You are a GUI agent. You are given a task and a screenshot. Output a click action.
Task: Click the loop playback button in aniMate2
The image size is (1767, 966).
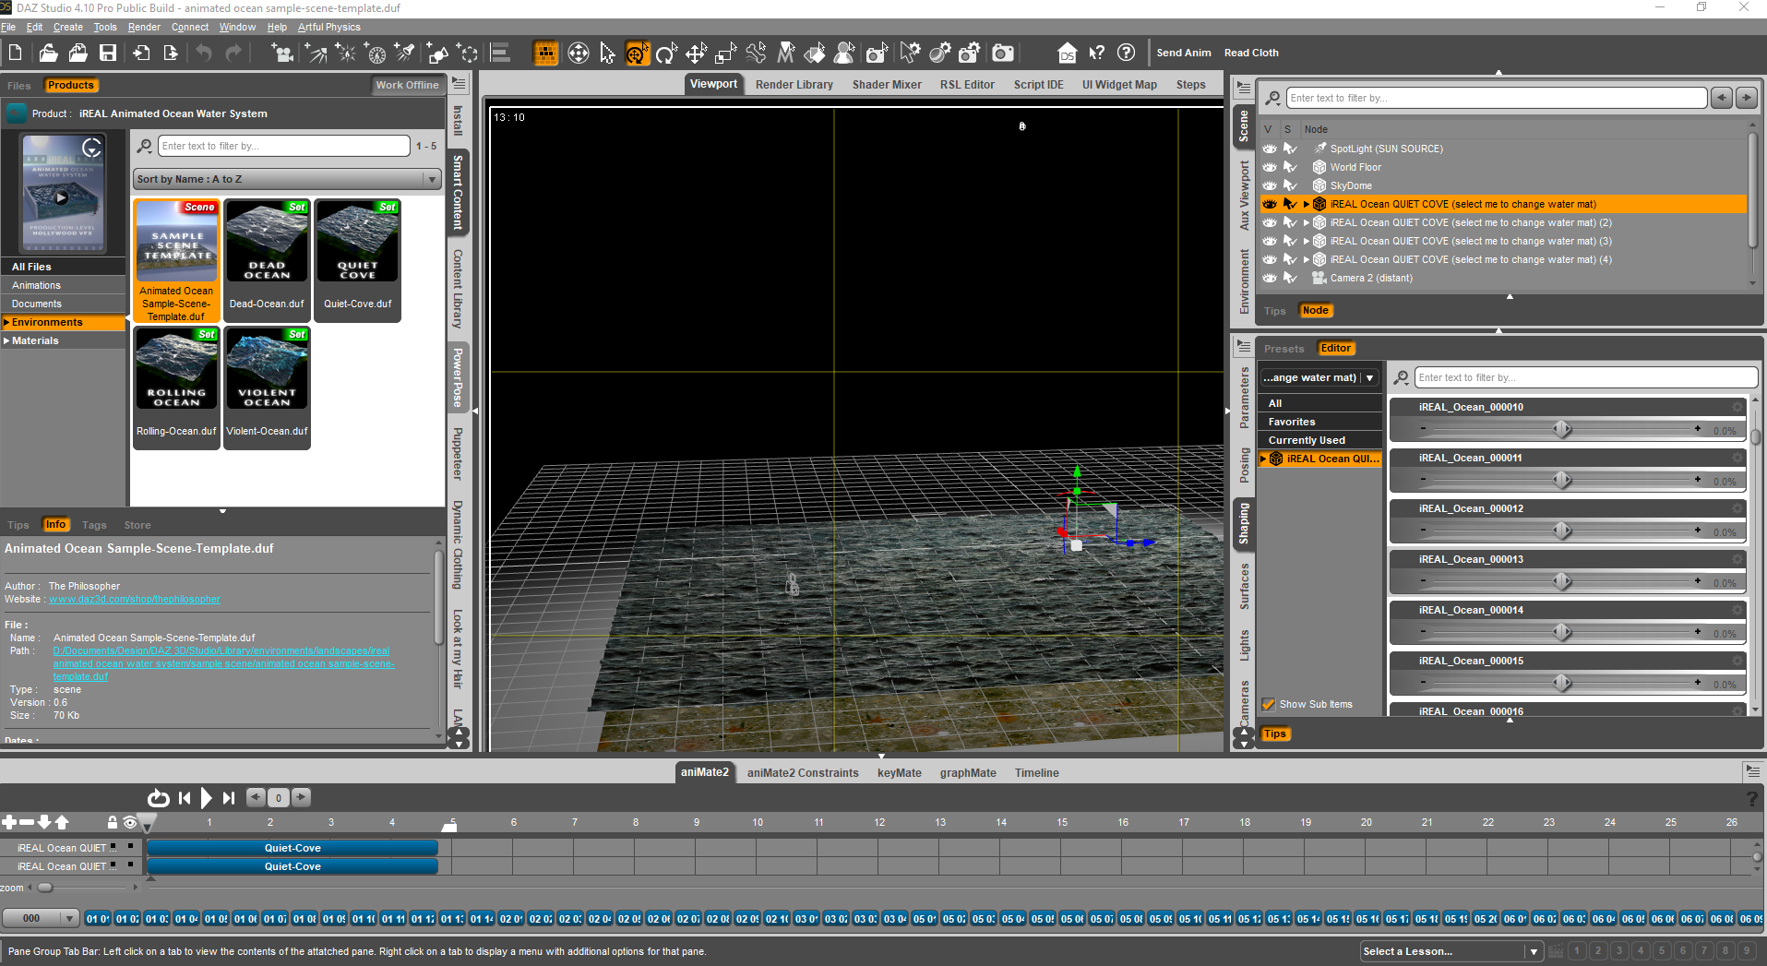coord(159,798)
